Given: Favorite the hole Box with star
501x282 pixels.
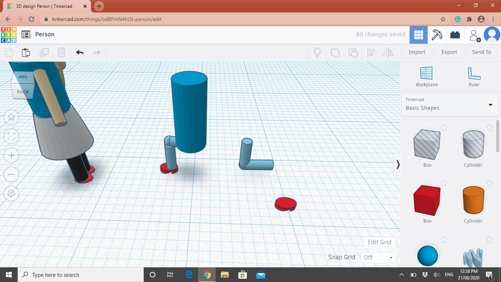Looking at the screenshot, I should click(444, 127).
